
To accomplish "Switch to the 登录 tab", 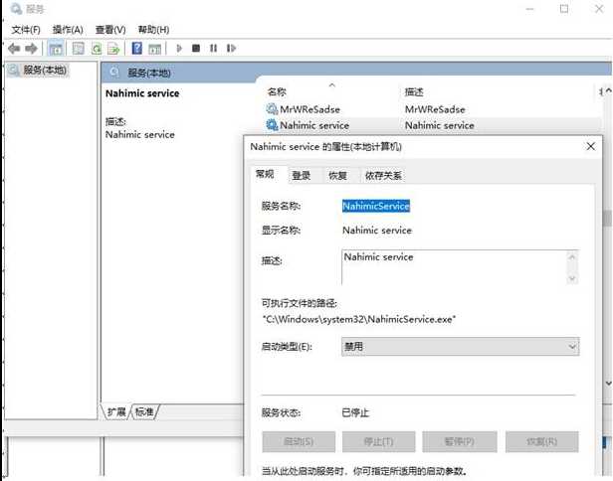I will click(301, 176).
